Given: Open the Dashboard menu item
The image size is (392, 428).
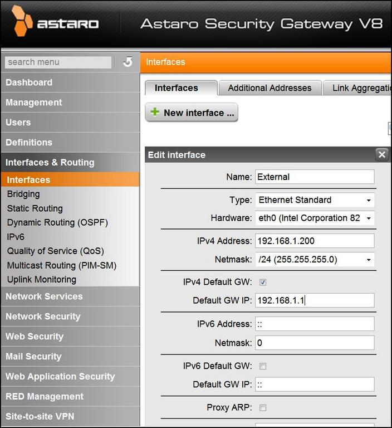Looking at the screenshot, I should (x=29, y=82).
